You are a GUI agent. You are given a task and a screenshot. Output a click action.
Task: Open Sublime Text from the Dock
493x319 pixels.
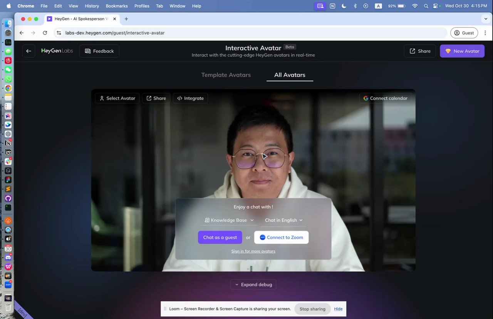click(x=8, y=189)
